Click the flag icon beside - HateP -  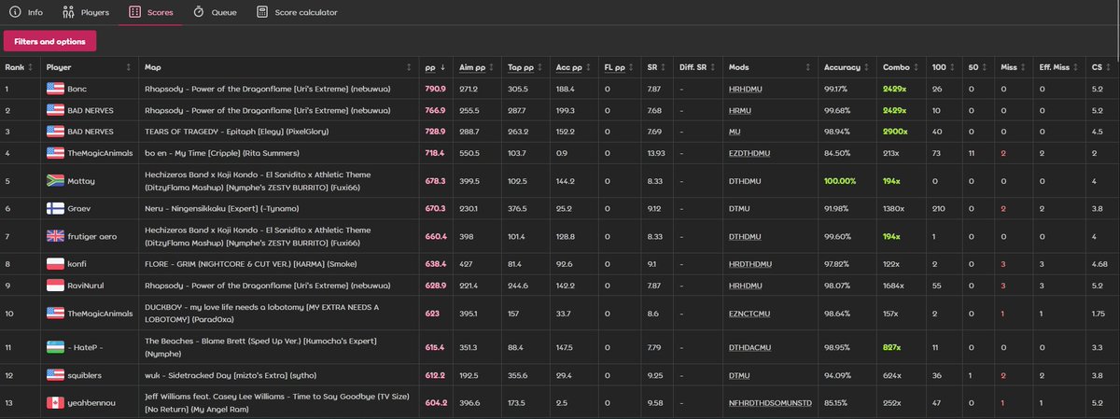[54, 347]
